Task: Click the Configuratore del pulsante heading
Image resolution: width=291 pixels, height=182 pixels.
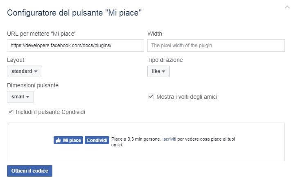Action: pyautogui.click(x=74, y=13)
